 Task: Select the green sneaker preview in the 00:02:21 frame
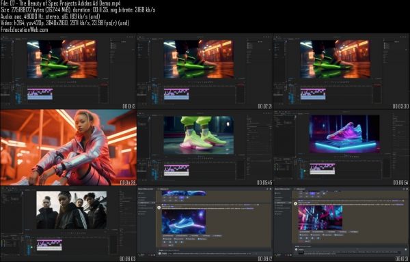point(198,59)
